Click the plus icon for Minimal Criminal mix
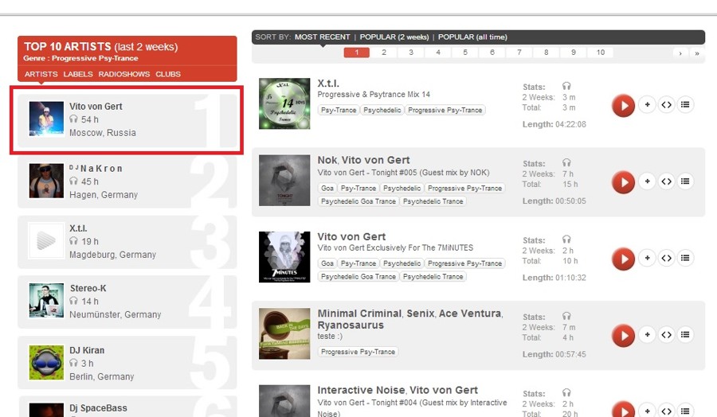The width and height of the screenshot is (717, 417). pyautogui.click(x=647, y=335)
